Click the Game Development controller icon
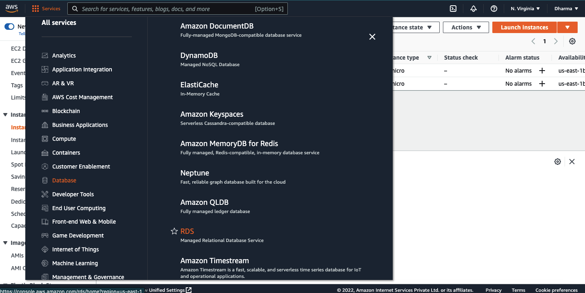Screen dimensions: 585x293 (x=45, y=235)
